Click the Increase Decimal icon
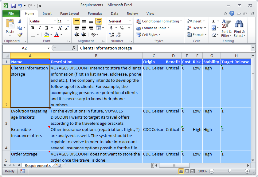Image resolution: width=258 pixels, height=177 pixels. [111, 35]
